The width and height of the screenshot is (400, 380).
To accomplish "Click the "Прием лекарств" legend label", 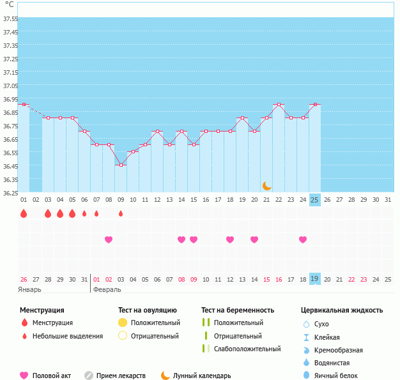I will click(121, 376).
